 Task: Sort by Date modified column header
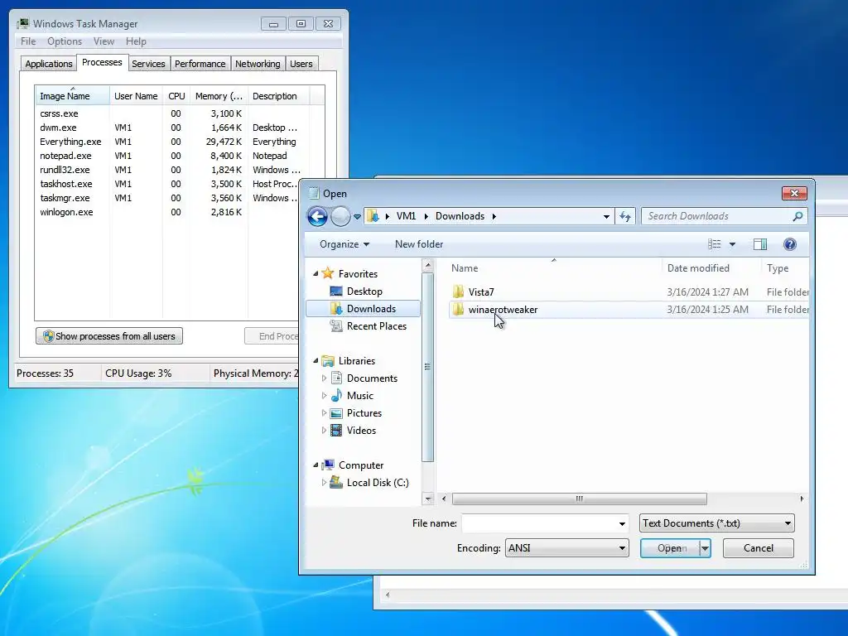(x=711, y=268)
